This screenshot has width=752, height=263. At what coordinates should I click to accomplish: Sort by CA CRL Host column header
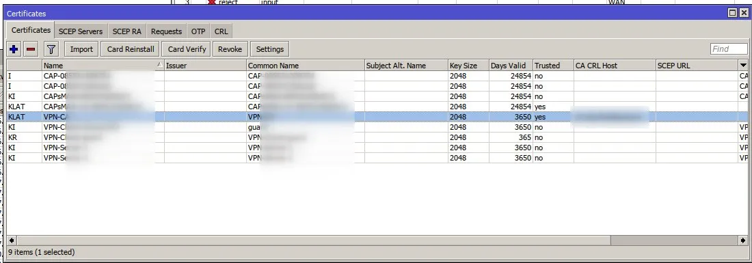615,66
